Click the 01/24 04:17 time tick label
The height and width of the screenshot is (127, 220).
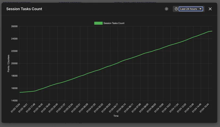pos(114,108)
